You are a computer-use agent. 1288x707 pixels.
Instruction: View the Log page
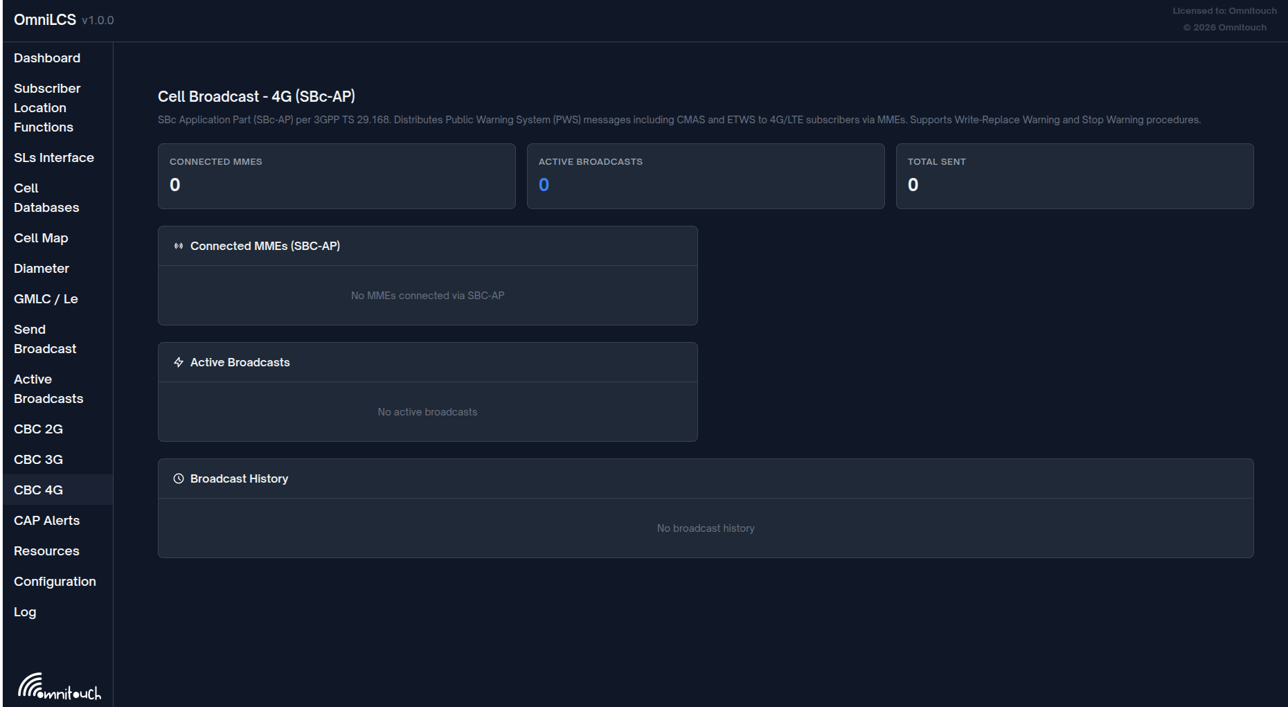25,612
